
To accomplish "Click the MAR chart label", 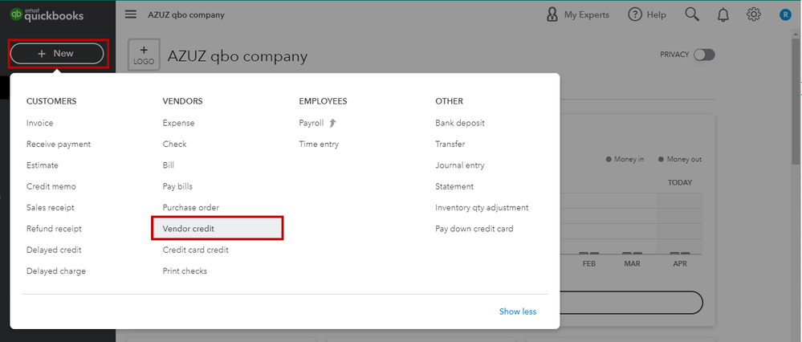I will (x=632, y=264).
